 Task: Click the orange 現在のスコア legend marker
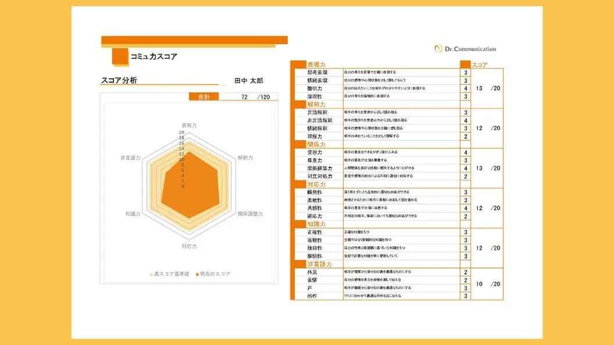click(x=197, y=274)
